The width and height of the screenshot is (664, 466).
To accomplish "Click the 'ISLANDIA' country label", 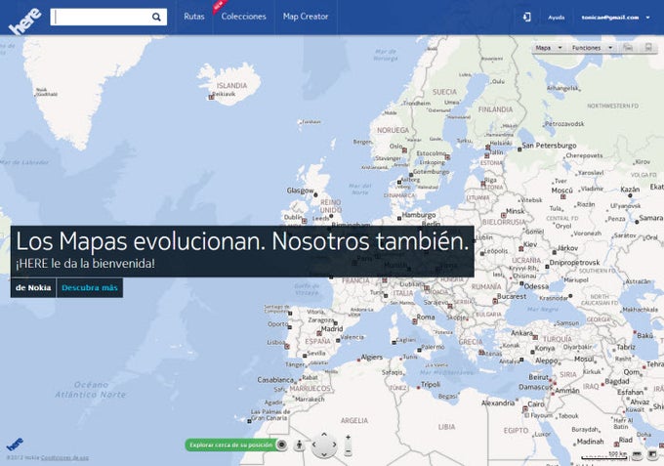I will click(x=231, y=86).
